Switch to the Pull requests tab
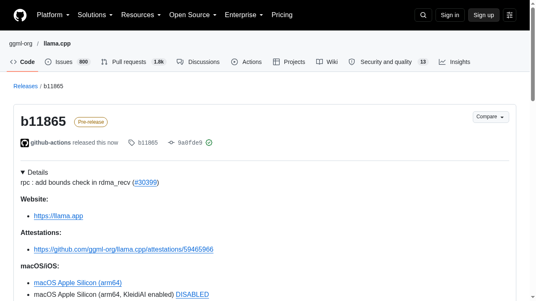The image size is (536, 301). [134, 62]
